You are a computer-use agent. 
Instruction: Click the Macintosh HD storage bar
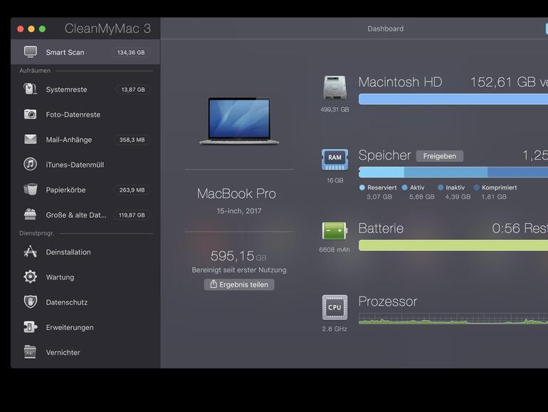point(453,99)
